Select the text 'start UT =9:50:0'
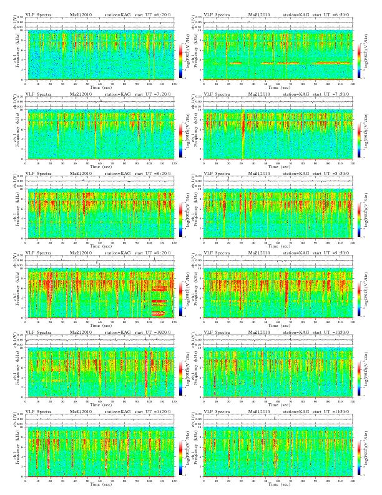This screenshot has width=382, height=495. tap(331, 253)
